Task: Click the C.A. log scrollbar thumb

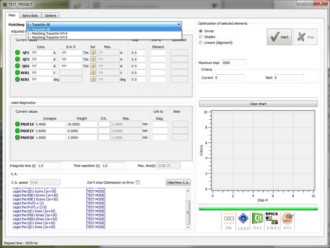Action: [188, 212]
